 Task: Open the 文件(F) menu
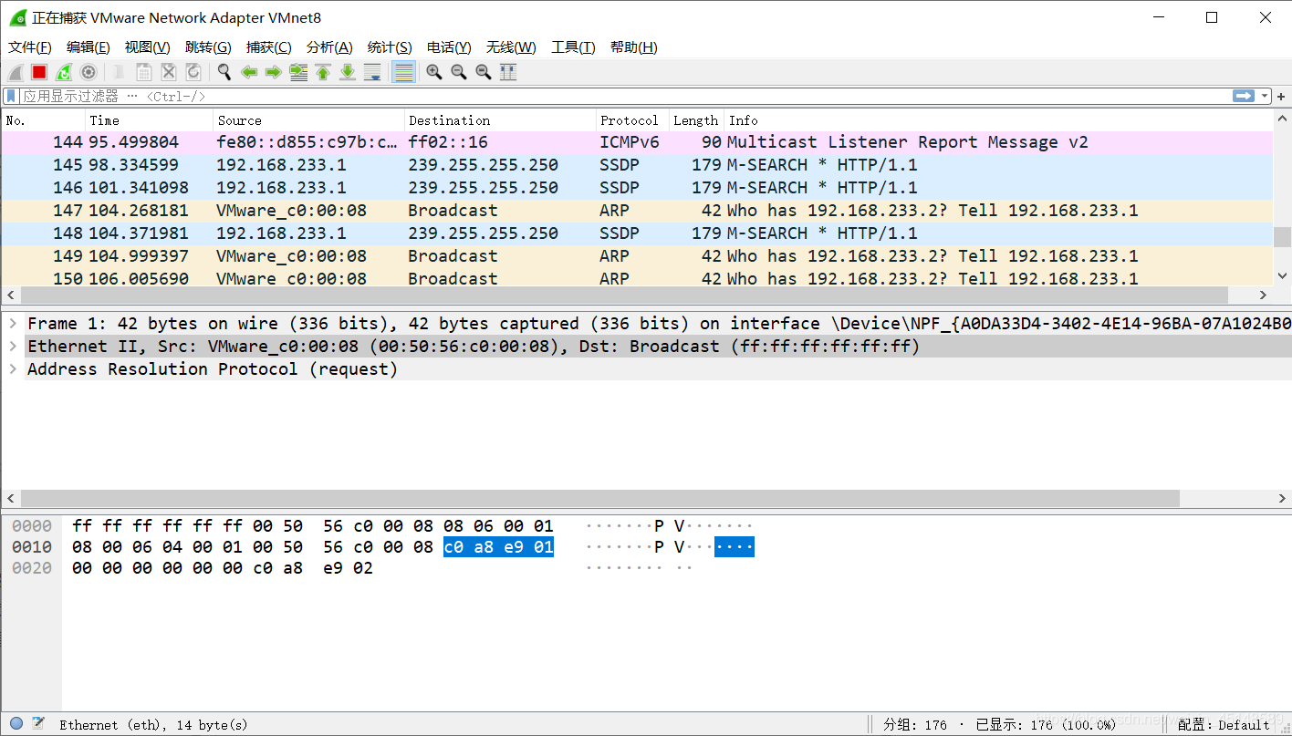click(30, 47)
